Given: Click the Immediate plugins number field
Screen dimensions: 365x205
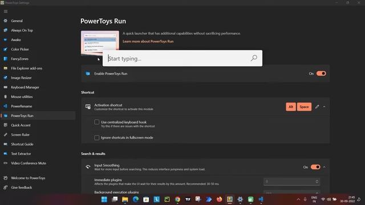Looking at the screenshot, I should coord(291,182).
